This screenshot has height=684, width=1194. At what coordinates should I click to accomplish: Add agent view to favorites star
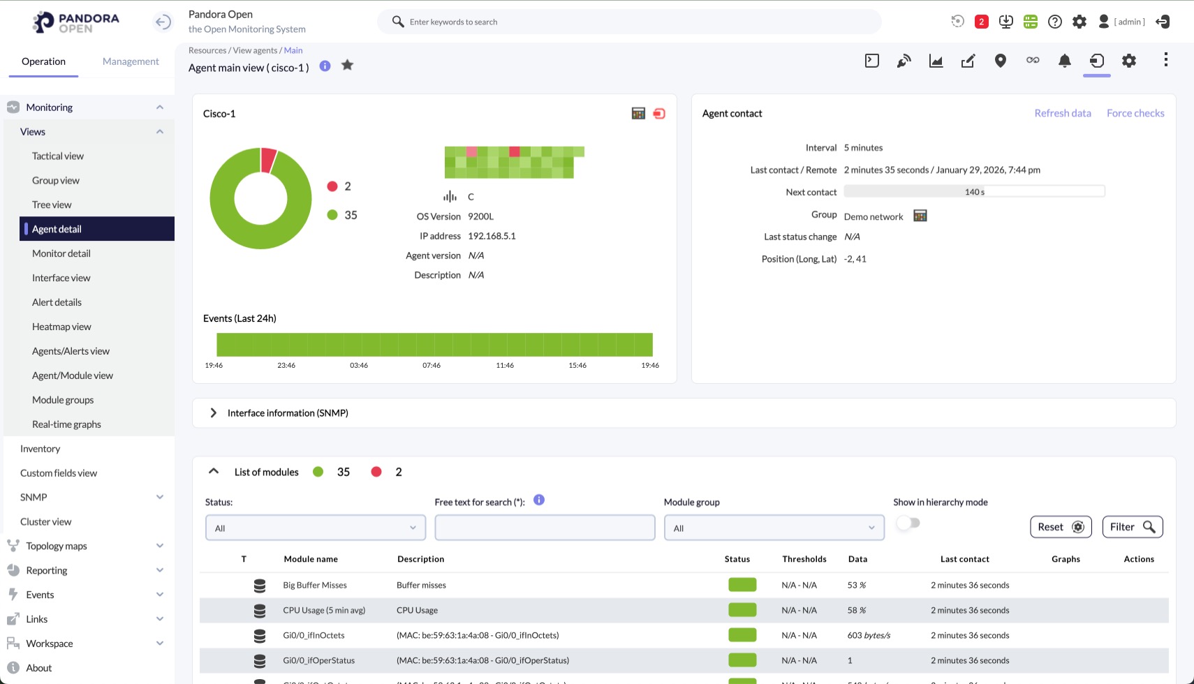click(347, 66)
